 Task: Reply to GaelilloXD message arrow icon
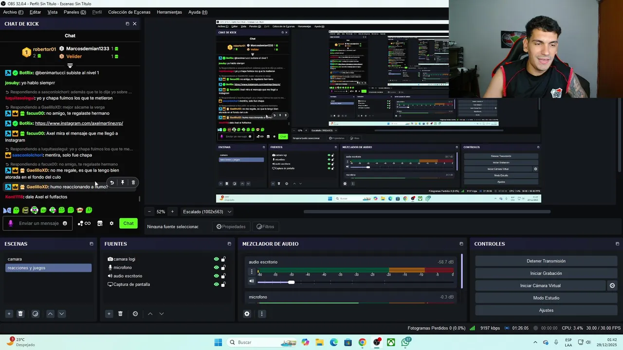coord(112,183)
